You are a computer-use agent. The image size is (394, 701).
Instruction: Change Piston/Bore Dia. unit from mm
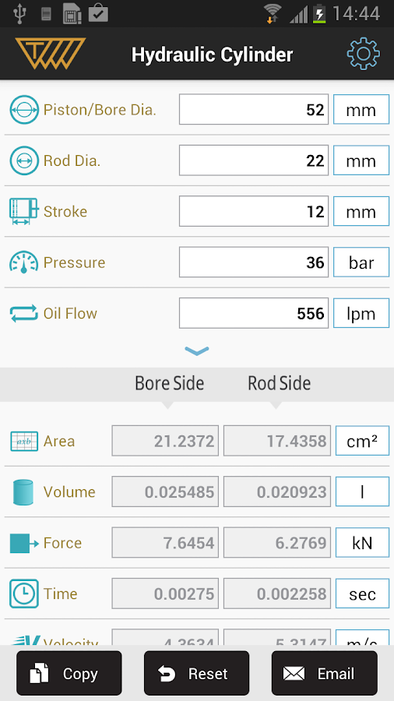coord(361,110)
